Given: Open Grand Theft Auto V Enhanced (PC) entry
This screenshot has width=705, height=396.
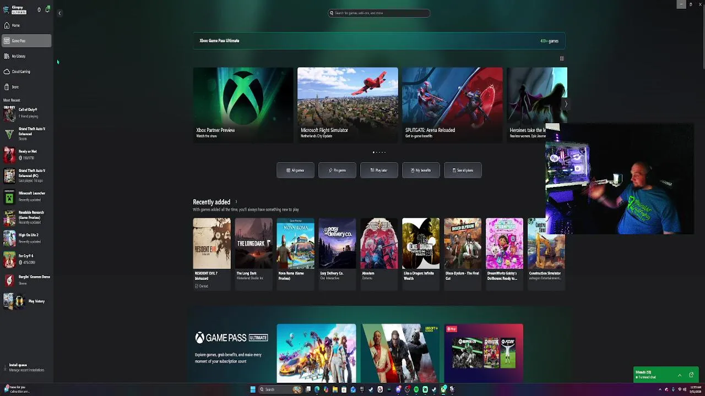Looking at the screenshot, I should click(x=26, y=175).
